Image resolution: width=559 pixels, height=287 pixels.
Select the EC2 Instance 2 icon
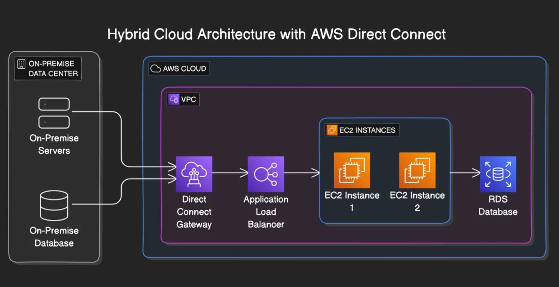tap(417, 170)
